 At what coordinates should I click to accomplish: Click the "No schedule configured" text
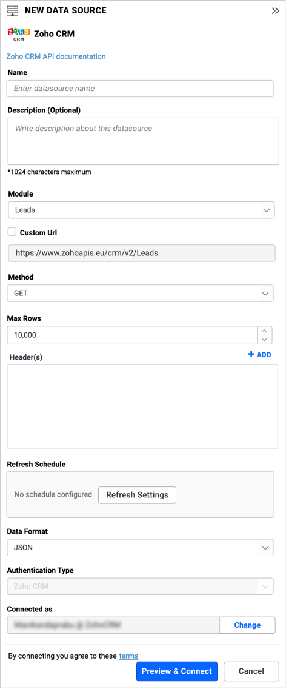click(x=53, y=494)
